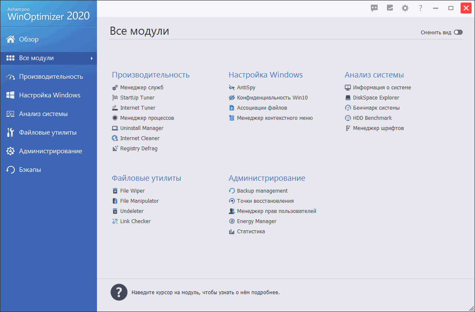Click the Менеджер шрифтов letter F icon

(x=348, y=128)
